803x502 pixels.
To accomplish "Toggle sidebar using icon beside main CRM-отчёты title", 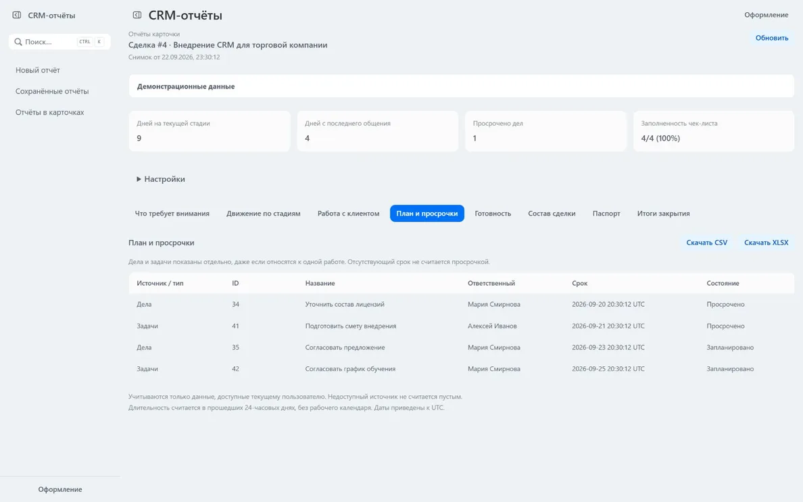I will pyautogui.click(x=137, y=16).
